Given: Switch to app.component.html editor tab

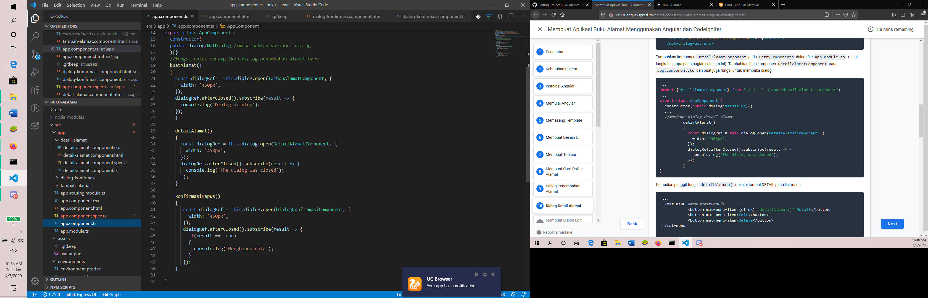Looking at the screenshot, I should 230,16.
